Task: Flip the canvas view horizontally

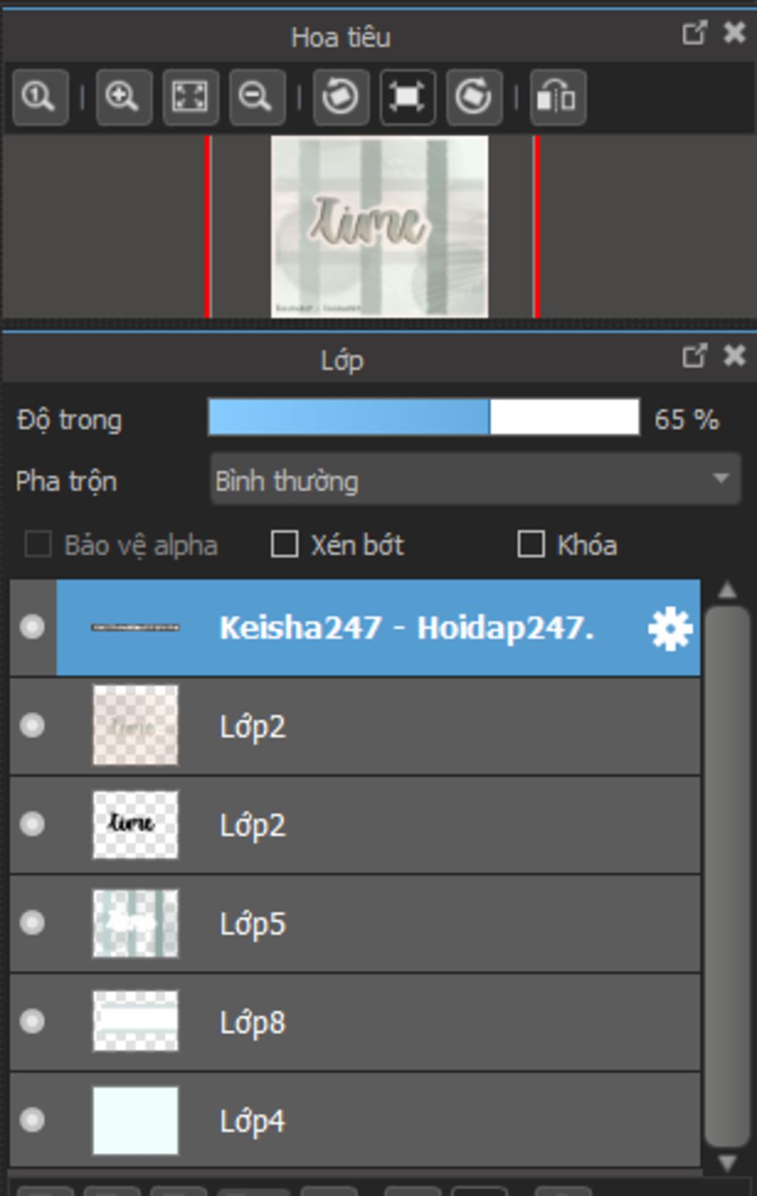Action: click(558, 97)
